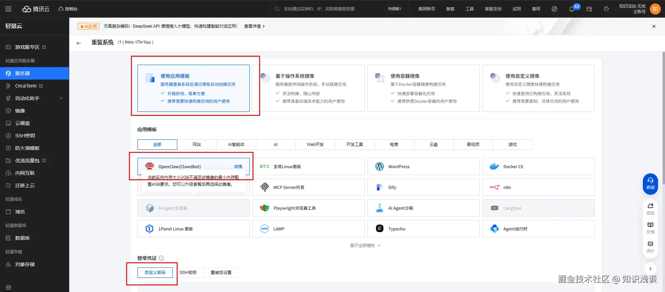This screenshot has width=665, height=292.
Task: Switch to the Web开发 template tab
Action: [315, 145]
